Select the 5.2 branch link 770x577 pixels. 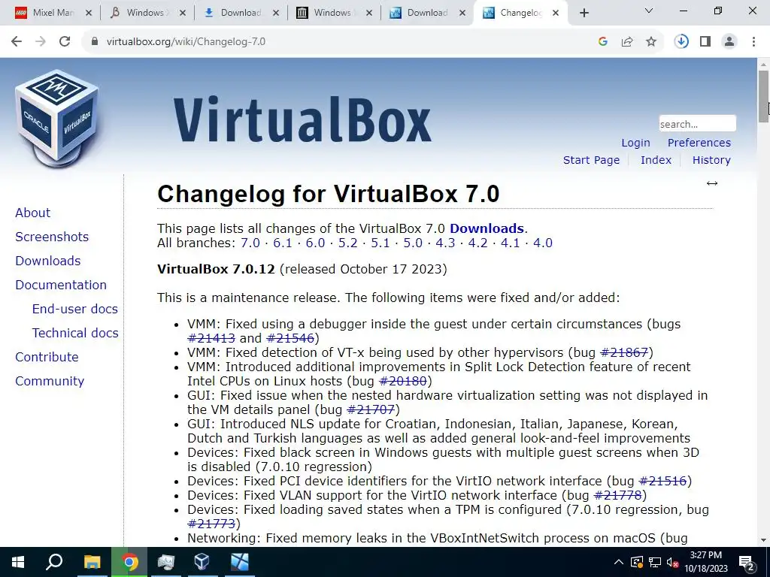point(347,243)
